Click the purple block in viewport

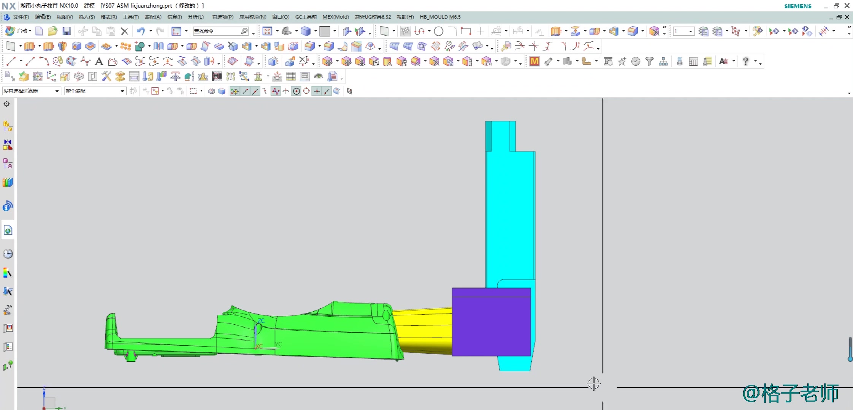pos(491,323)
